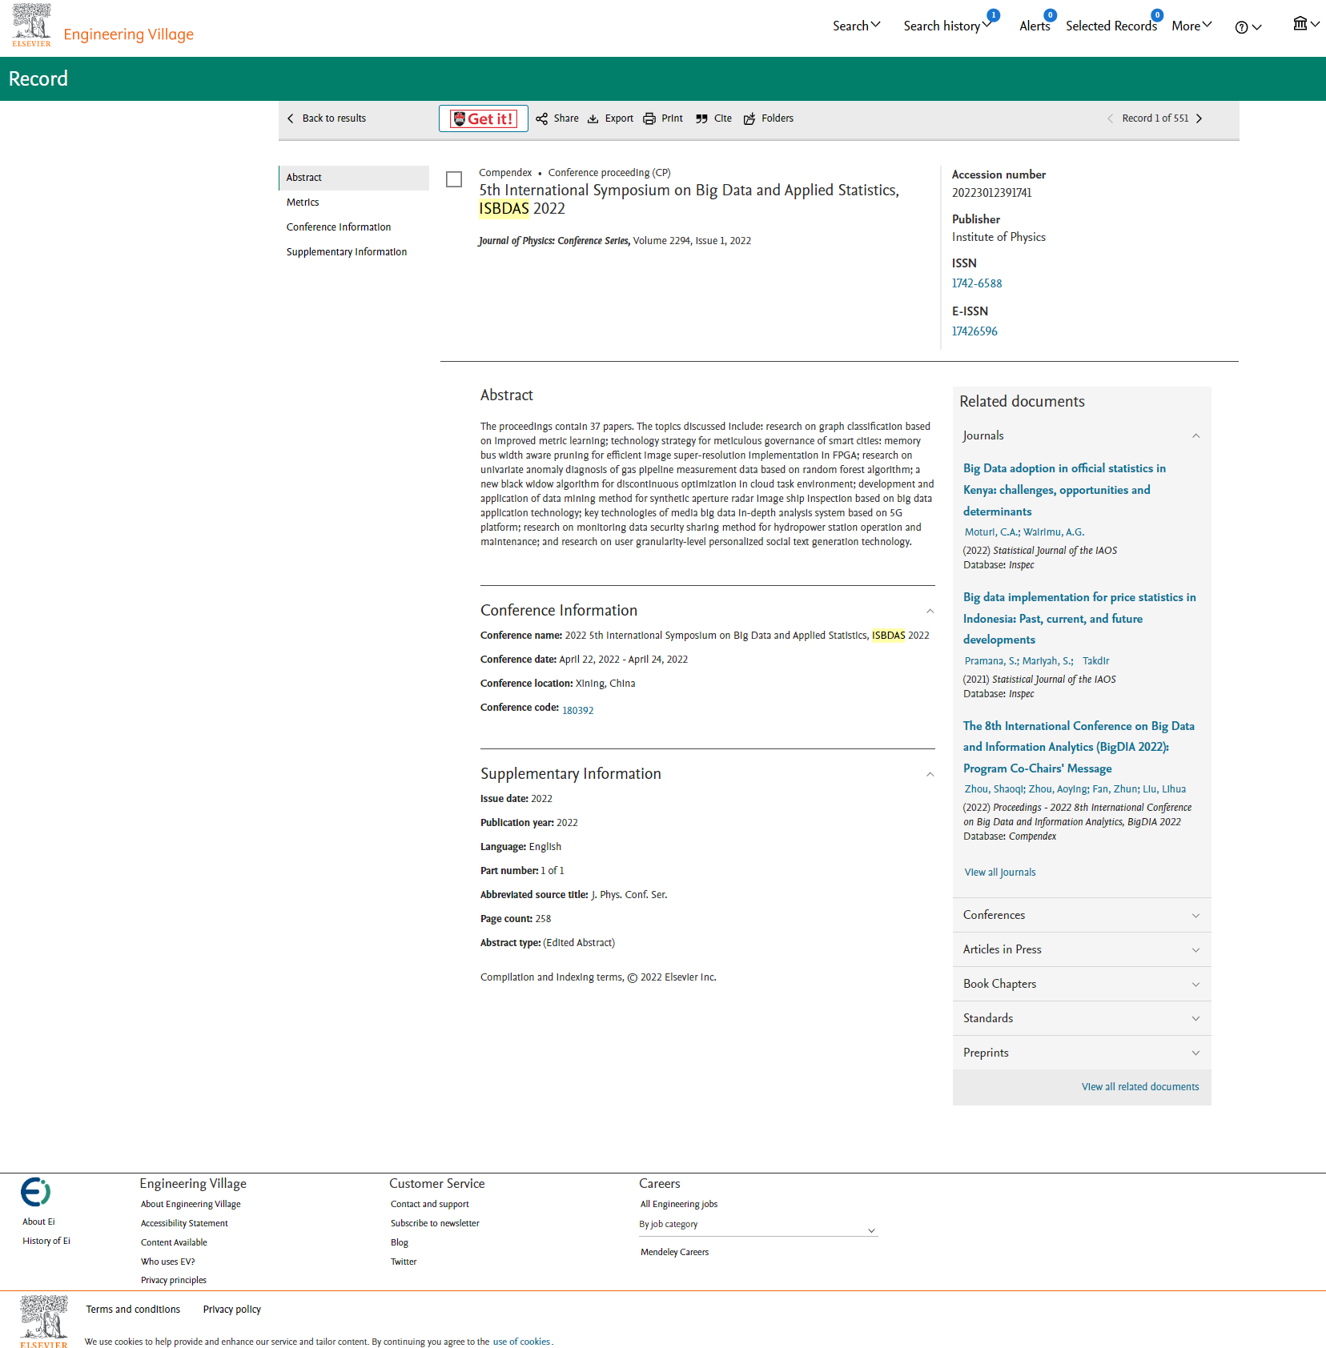
Task: Open Accessibility Statement footer link
Action: (x=184, y=1224)
